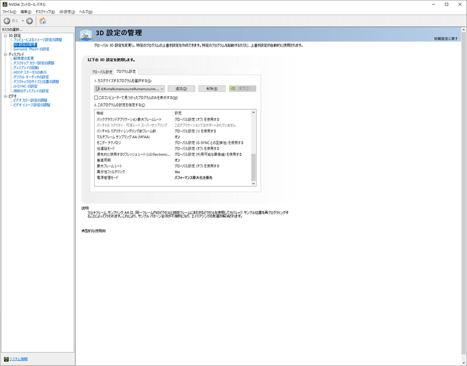Select the 垂直同期 row

coord(173,160)
